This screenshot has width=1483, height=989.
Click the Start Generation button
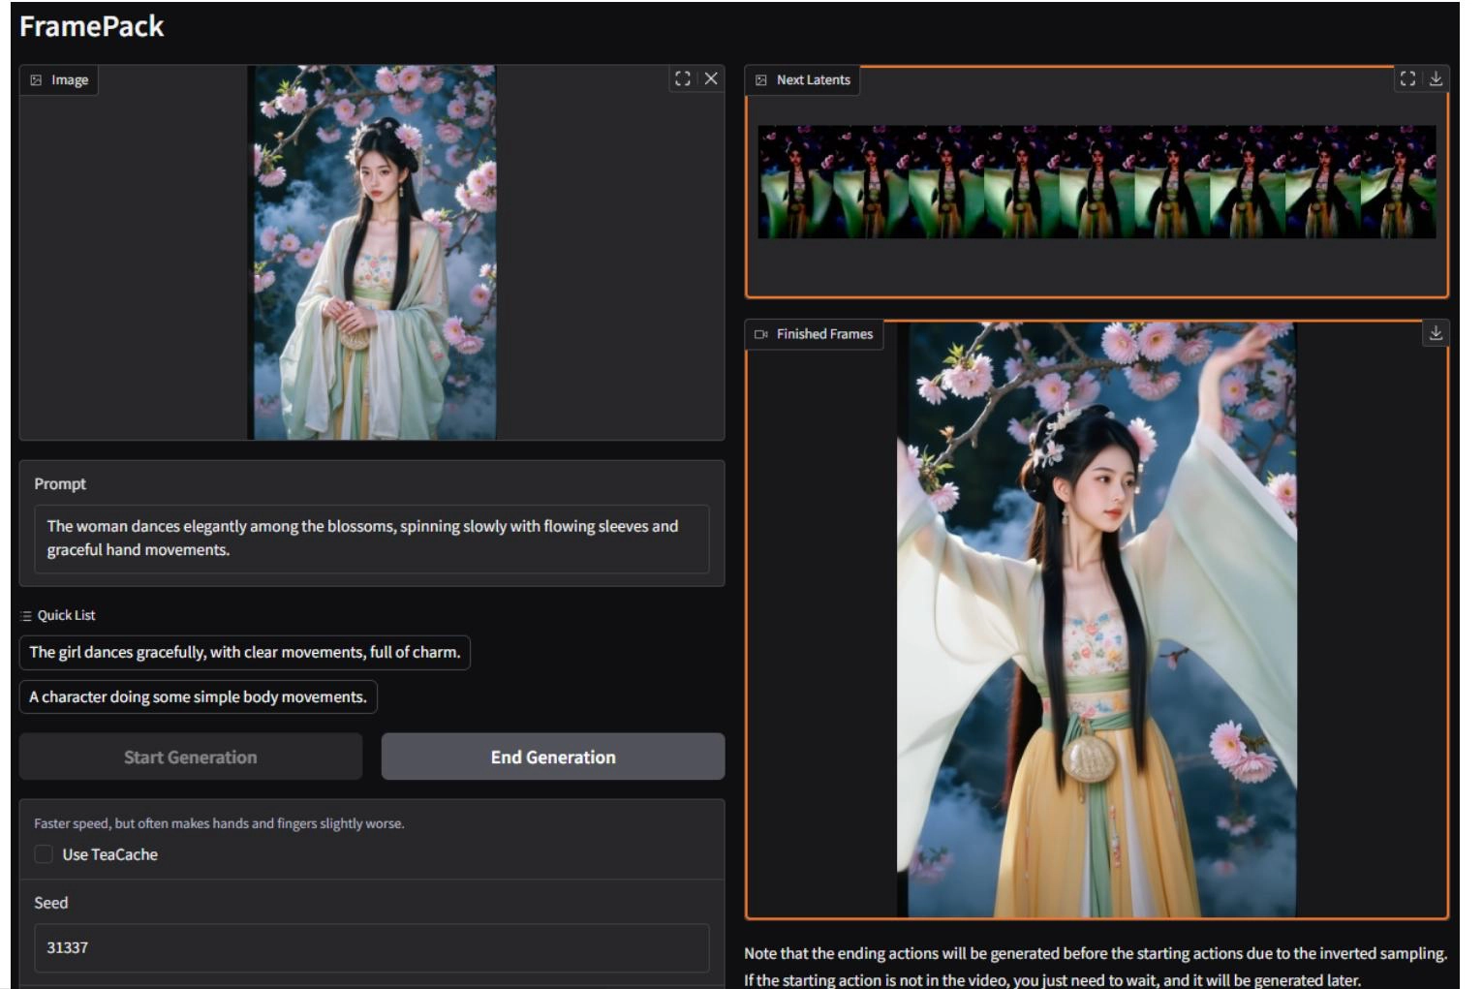190,757
